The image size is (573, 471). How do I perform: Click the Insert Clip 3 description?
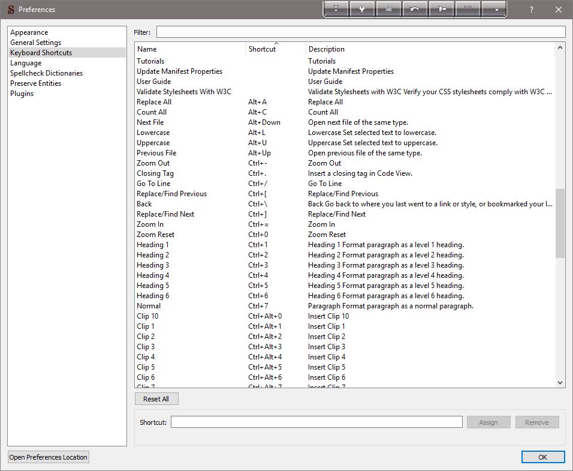[326, 347]
